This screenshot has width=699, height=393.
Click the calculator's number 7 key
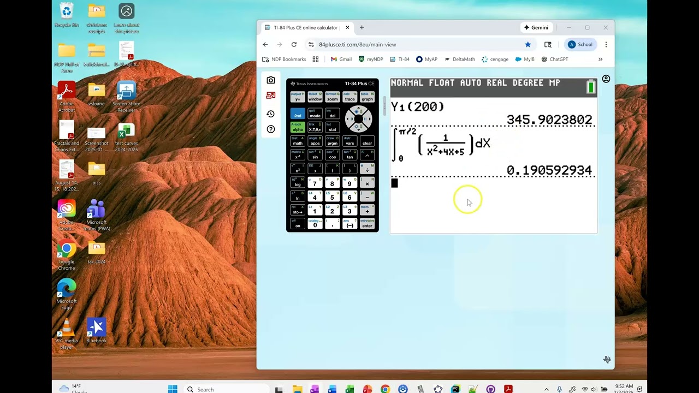(315, 183)
